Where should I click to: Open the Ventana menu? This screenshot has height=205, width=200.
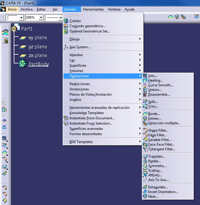(x=114, y=9)
